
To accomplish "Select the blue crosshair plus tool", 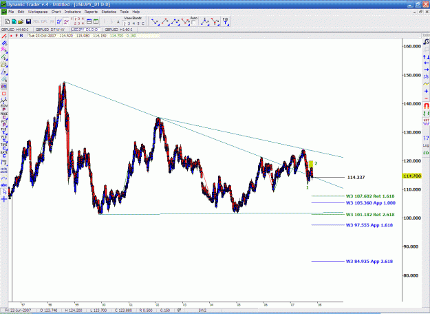I will [x=4, y=199].
